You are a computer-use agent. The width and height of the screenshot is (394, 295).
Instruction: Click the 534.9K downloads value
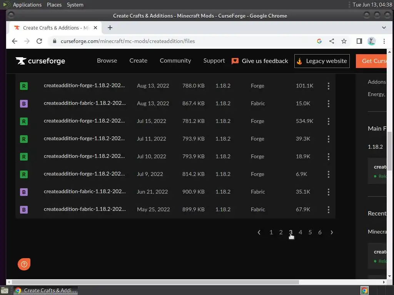point(305,121)
